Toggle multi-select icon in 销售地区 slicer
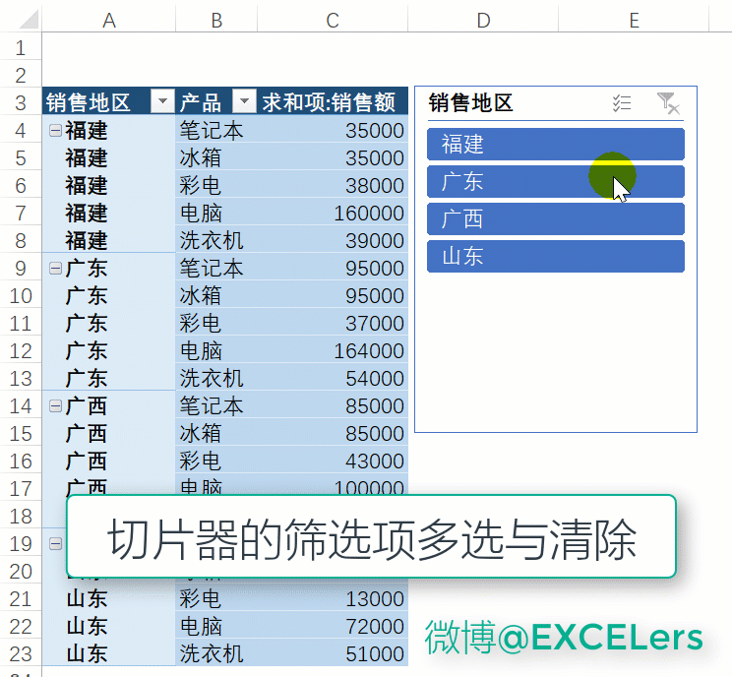The width and height of the screenshot is (732, 677). (622, 103)
